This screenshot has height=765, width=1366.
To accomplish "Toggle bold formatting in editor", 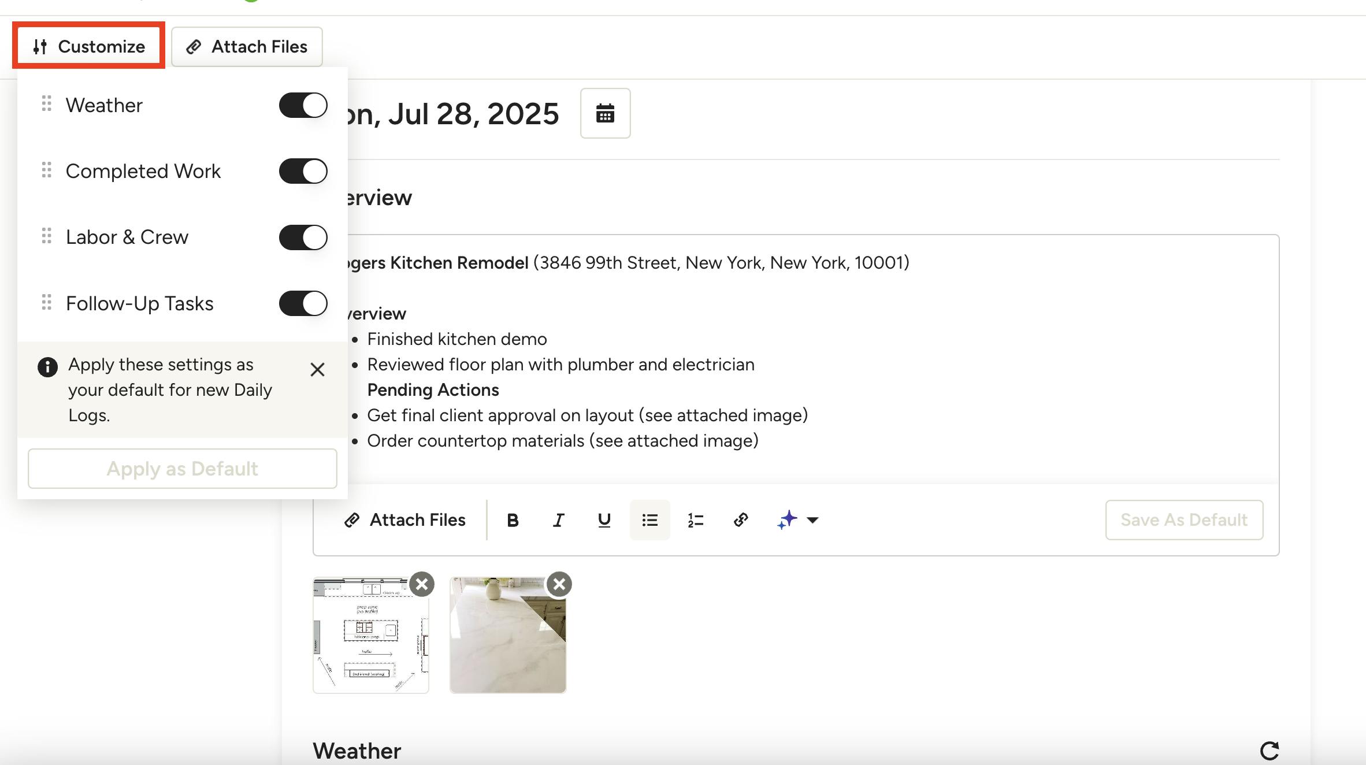I will [x=513, y=520].
